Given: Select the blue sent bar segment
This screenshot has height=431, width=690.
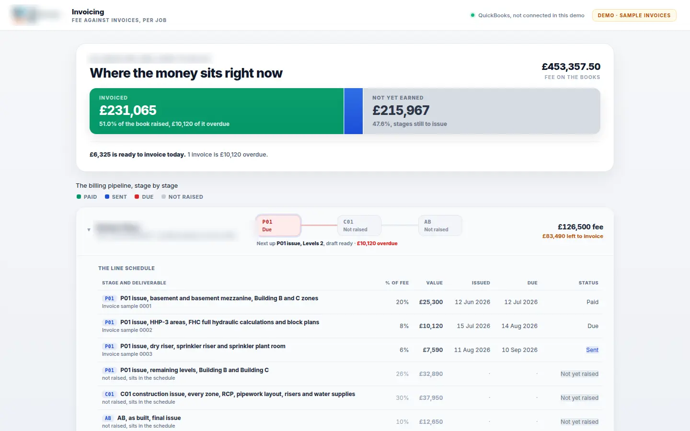Looking at the screenshot, I should pyautogui.click(x=354, y=111).
